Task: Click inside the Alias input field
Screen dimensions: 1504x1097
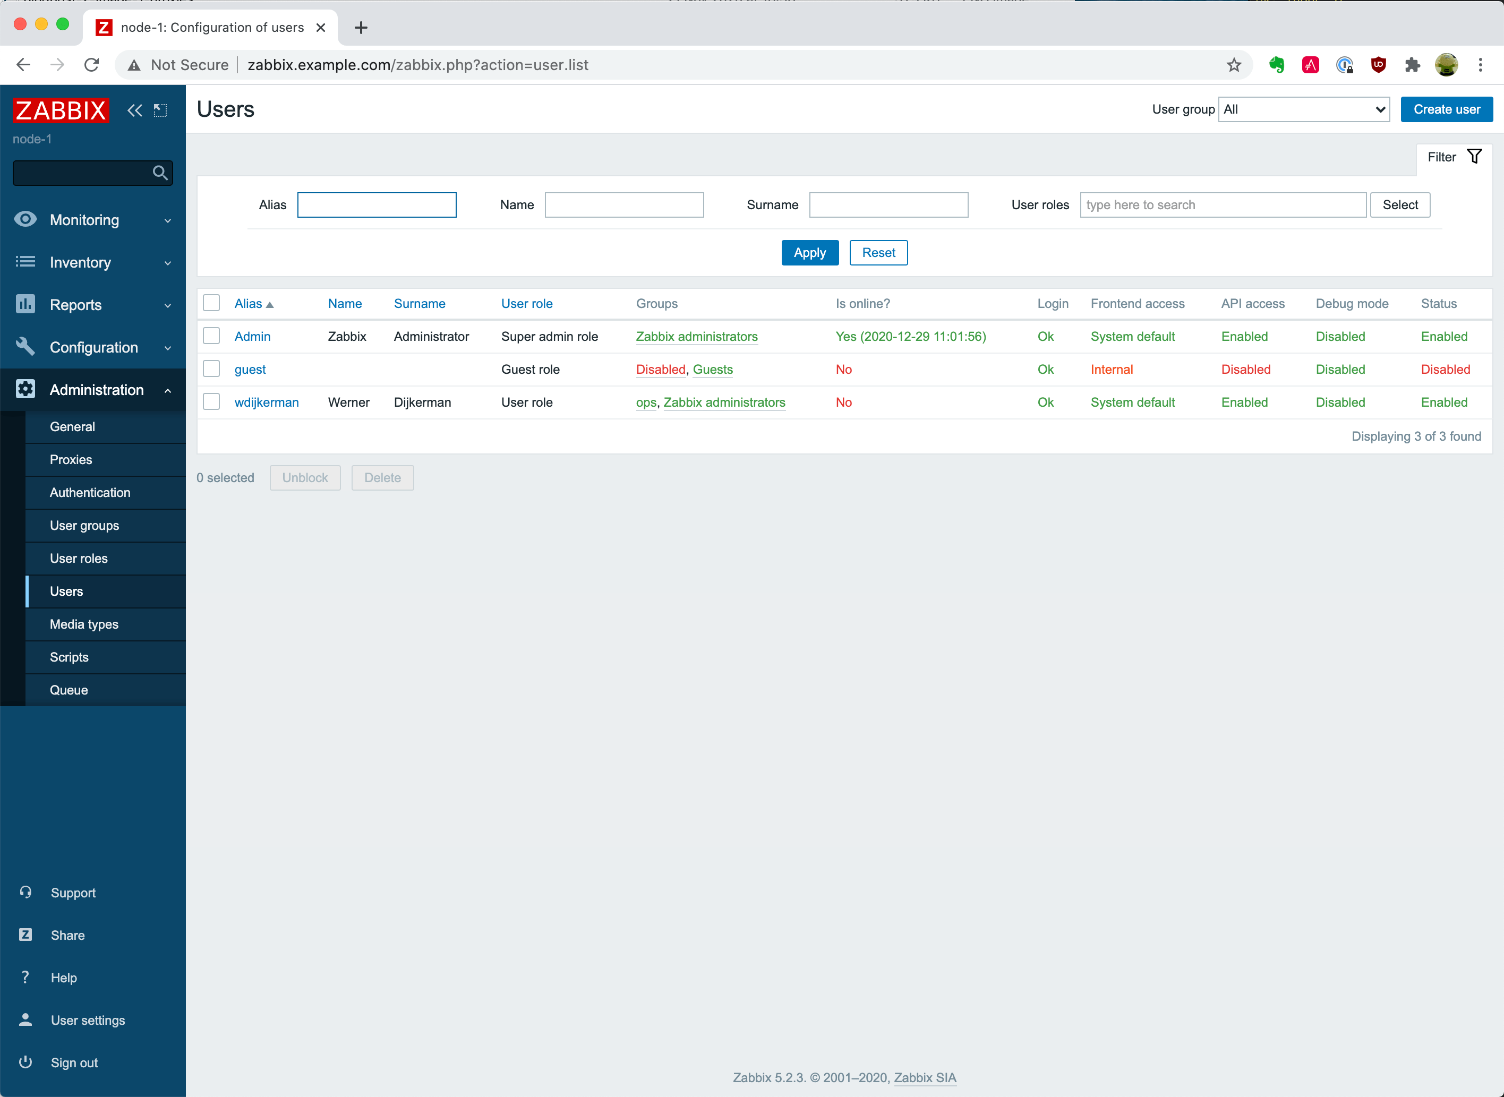Action: click(x=377, y=204)
